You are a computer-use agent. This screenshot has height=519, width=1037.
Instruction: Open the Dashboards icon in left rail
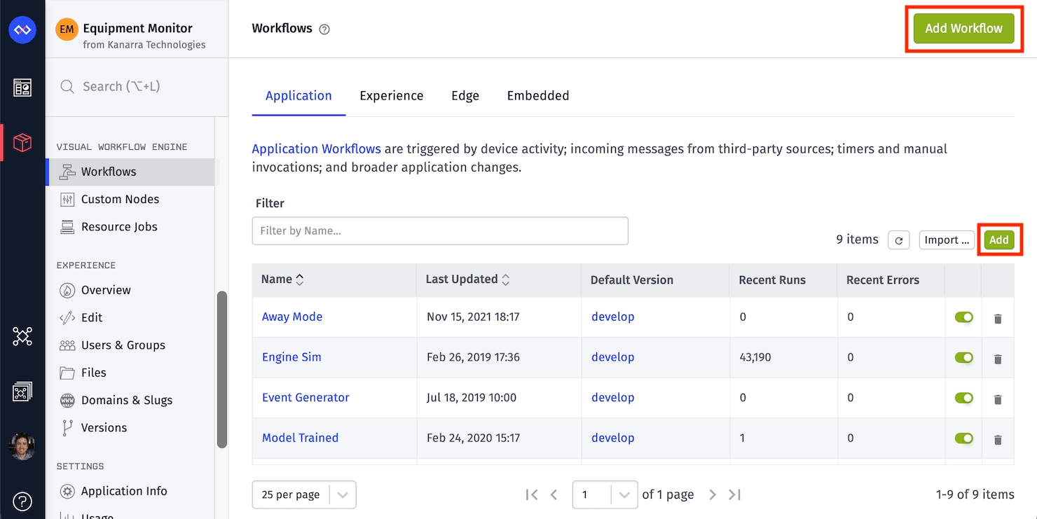(x=22, y=88)
